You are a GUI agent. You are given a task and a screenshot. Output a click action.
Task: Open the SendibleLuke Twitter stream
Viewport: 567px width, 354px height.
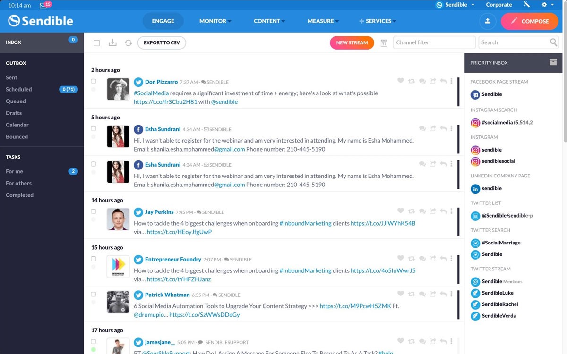point(492,293)
